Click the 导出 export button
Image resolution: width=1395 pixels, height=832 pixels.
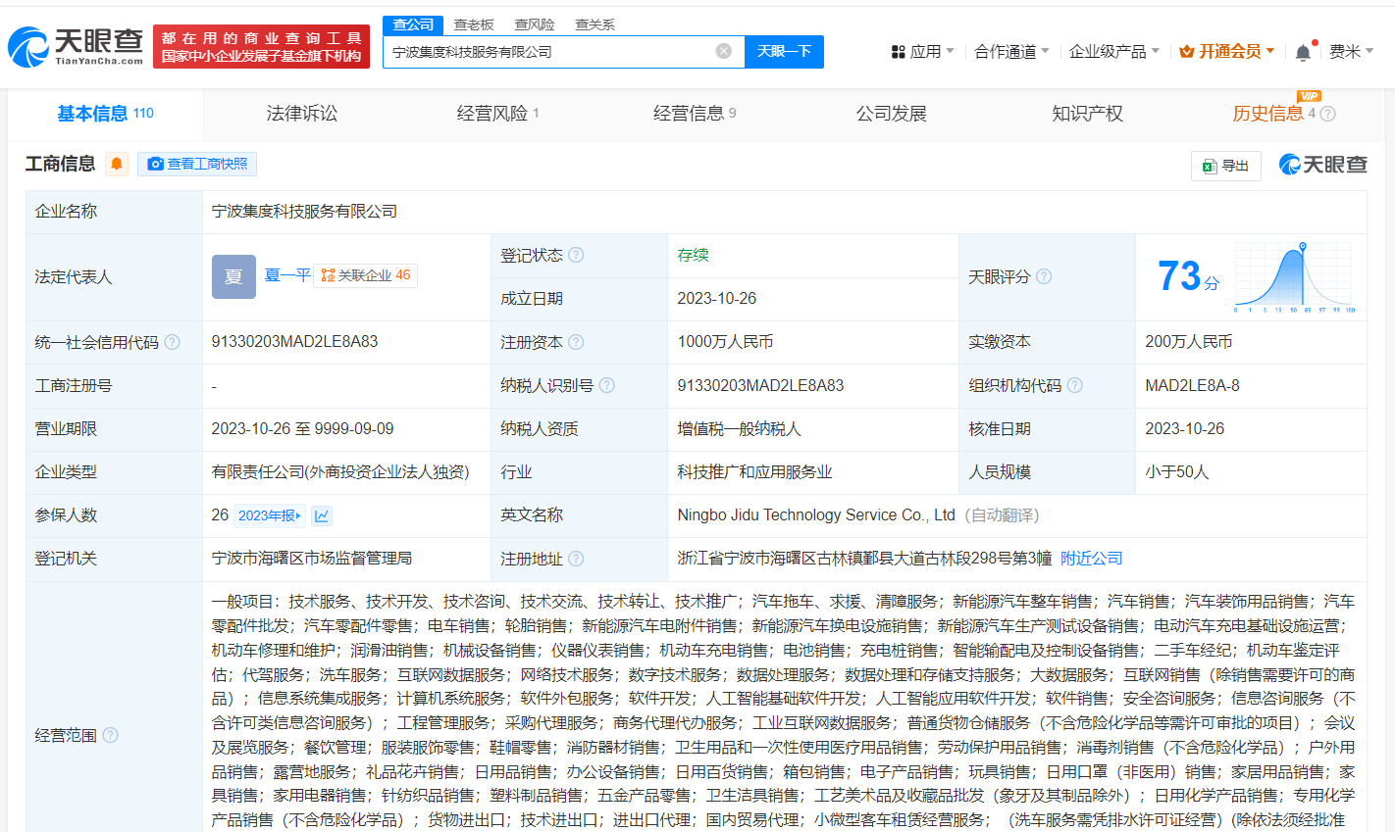click(x=1225, y=166)
